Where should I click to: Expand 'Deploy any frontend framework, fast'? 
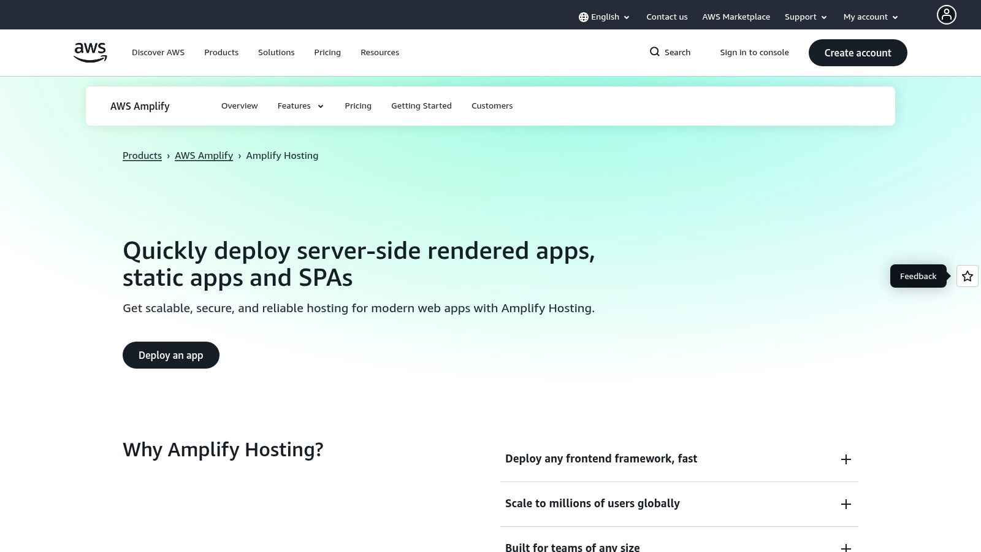[846, 459]
